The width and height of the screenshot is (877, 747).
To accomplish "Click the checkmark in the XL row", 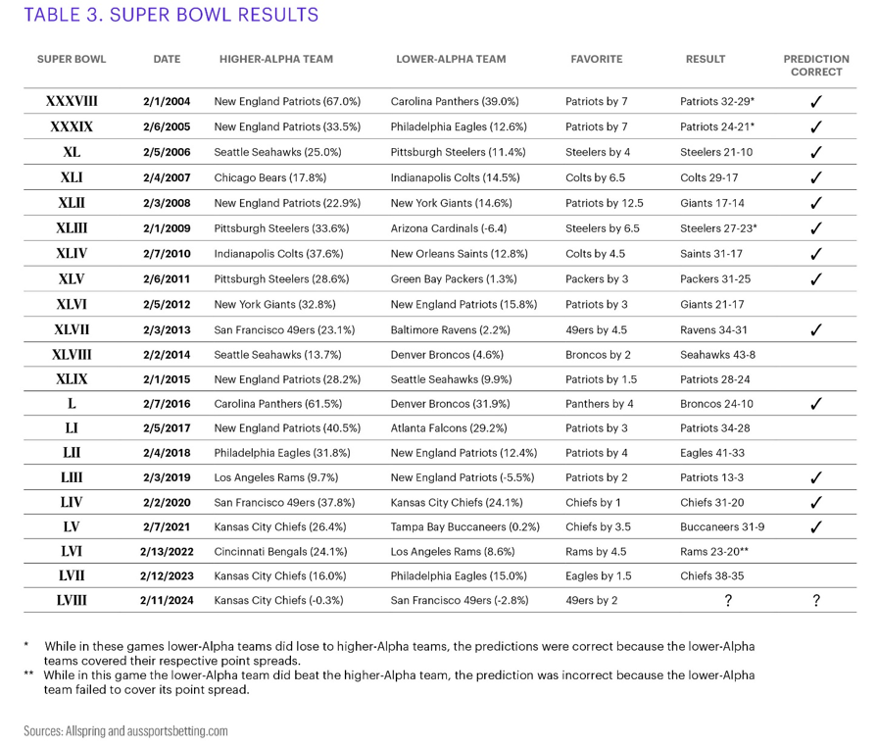I will pyautogui.click(x=816, y=152).
